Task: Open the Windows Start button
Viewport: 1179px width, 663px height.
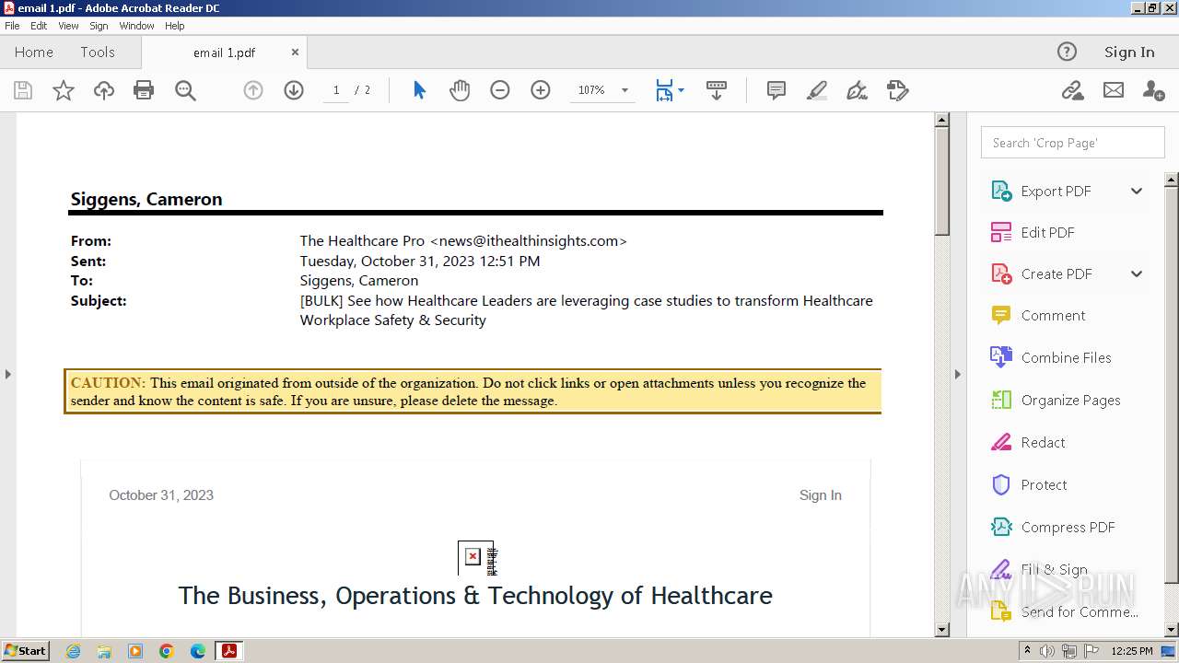Action: (26, 651)
